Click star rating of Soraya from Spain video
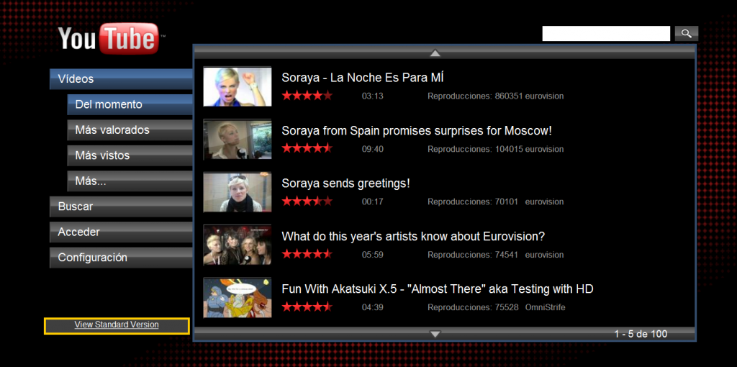This screenshot has height=367, width=737. click(x=307, y=148)
